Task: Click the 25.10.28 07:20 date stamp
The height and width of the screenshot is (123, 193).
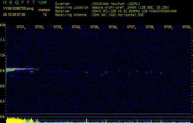Action: [14, 14]
